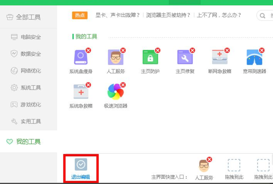Remove 人工服务 from My Tools grid via red X

point(123,51)
